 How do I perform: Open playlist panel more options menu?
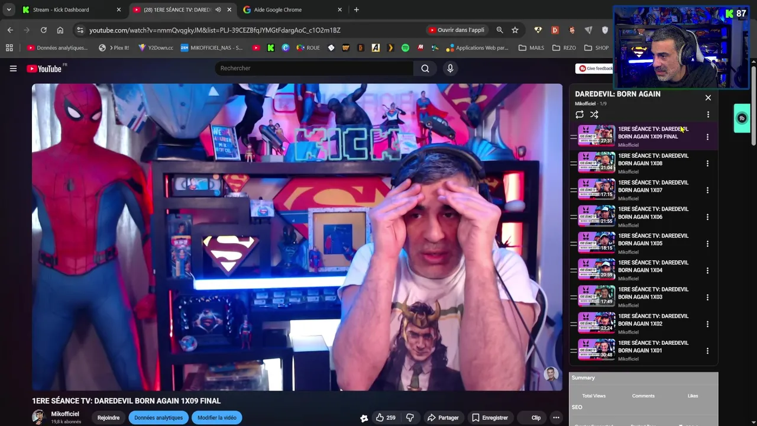tap(708, 114)
